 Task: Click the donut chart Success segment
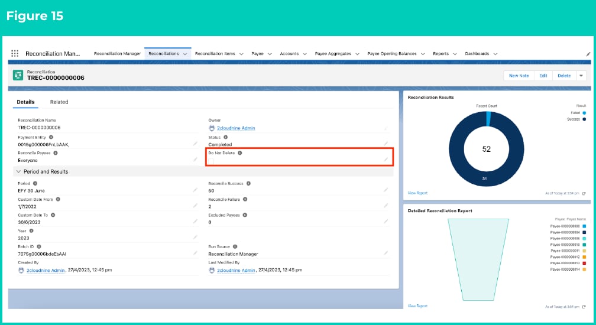click(x=484, y=178)
